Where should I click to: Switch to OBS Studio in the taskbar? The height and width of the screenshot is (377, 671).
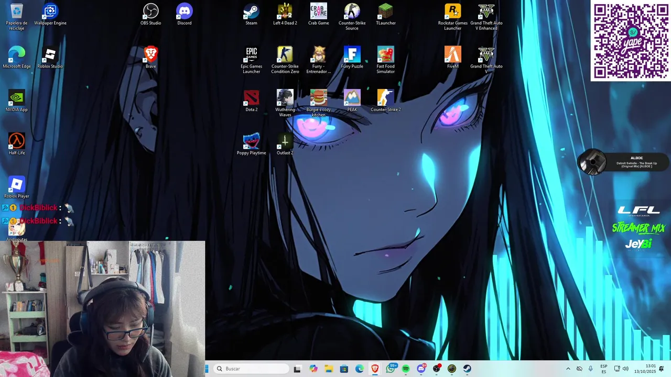pos(437,369)
